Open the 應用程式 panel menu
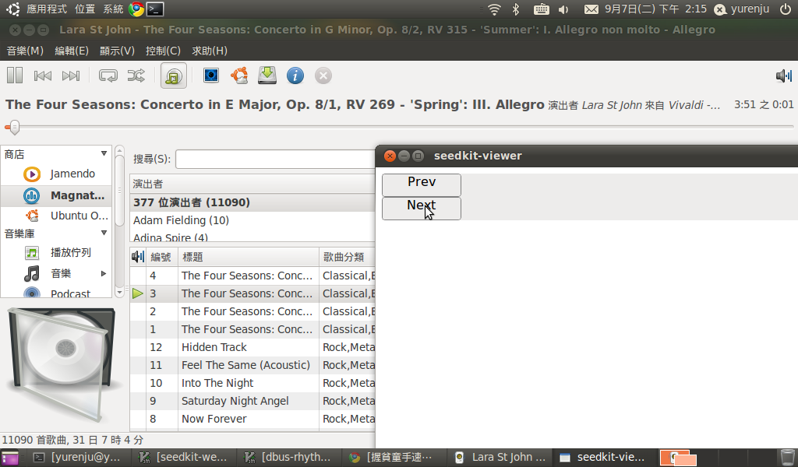 click(x=46, y=9)
